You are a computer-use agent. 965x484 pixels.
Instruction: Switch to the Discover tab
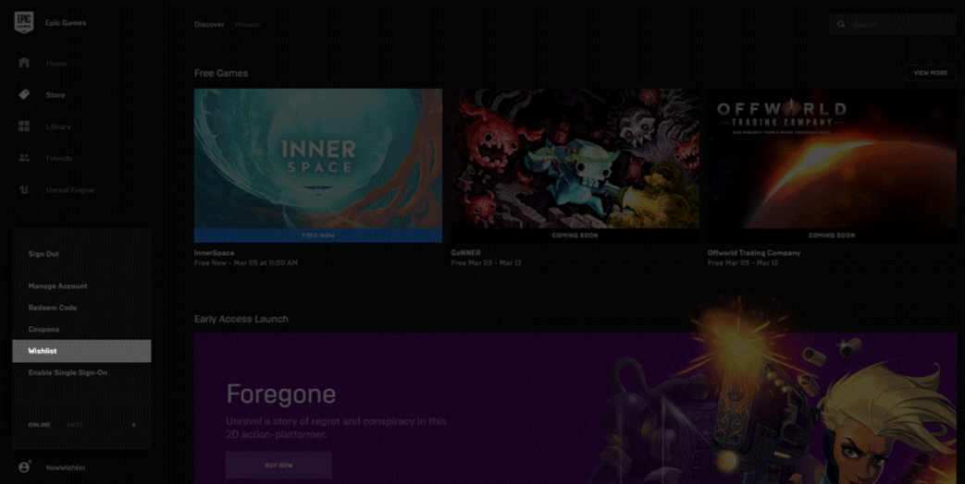tap(209, 25)
